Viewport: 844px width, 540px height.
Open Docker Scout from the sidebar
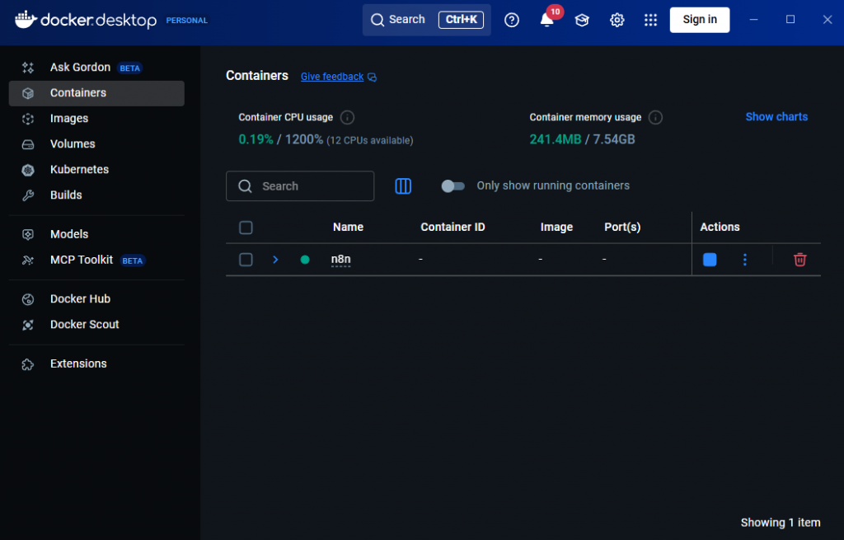[x=96, y=325]
